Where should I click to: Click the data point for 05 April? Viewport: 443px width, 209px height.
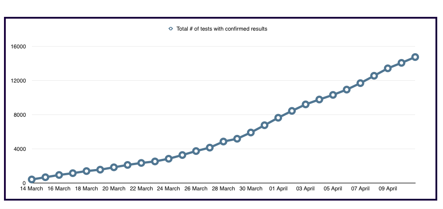point(333,95)
